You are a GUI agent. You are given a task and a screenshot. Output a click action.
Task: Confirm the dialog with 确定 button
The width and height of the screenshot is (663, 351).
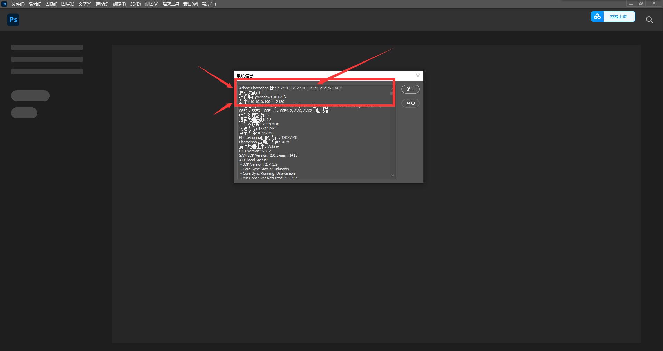(410, 89)
